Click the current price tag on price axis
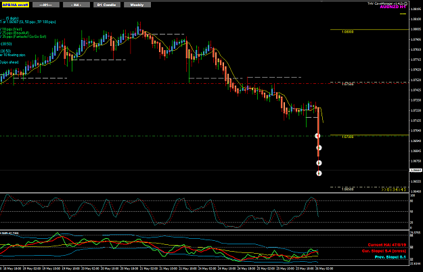The image size is (423, 272). point(416,171)
